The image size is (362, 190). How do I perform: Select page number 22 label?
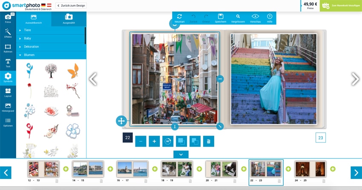tap(128, 138)
